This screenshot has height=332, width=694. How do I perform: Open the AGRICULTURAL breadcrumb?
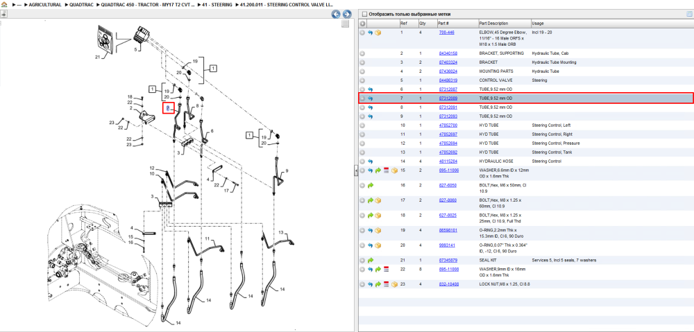point(45,4)
